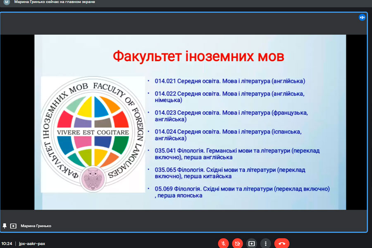Click the red Факультет іноземних мов slide title
This screenshot has width=372, height=248.
click(x=198, y=57)
